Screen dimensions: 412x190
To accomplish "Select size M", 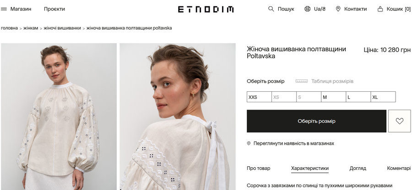I will pyautogui.click(x=333, y=97).
